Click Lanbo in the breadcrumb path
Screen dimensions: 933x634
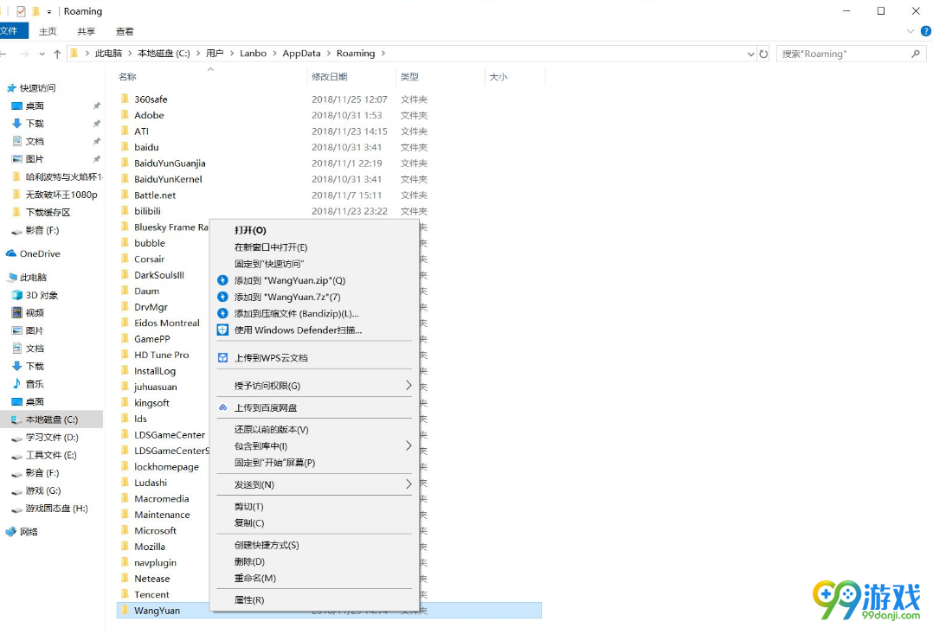pyautogui.click(x=253, y=54)
